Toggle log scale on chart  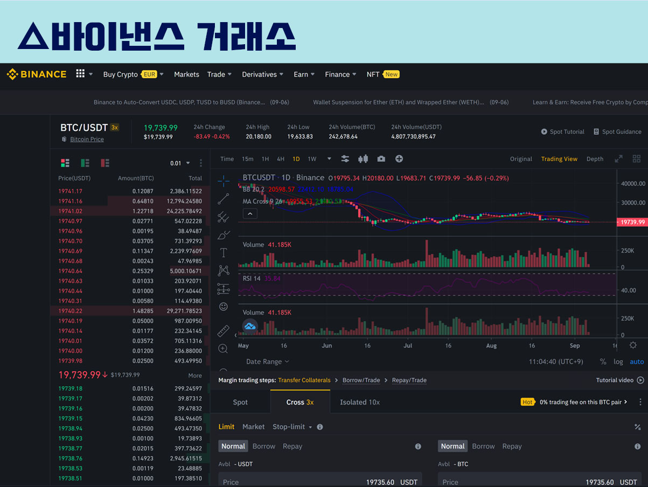618,361
